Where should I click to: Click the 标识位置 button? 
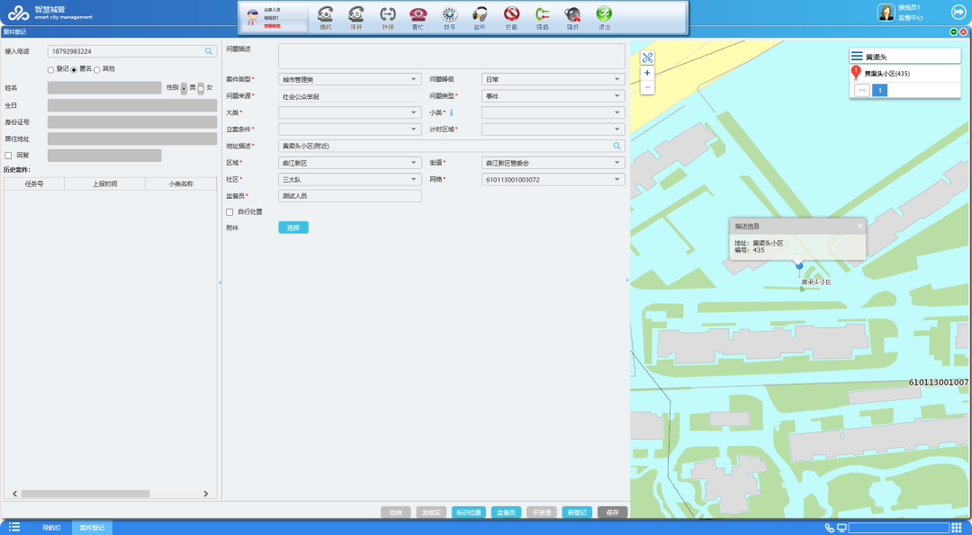pos(469,513)
